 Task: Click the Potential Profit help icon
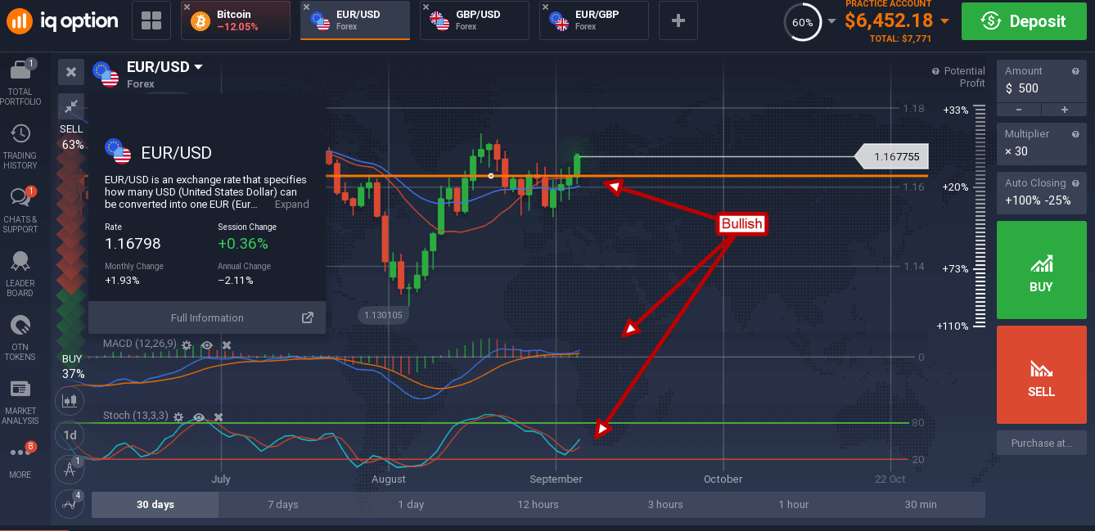(x=935, y=71)
